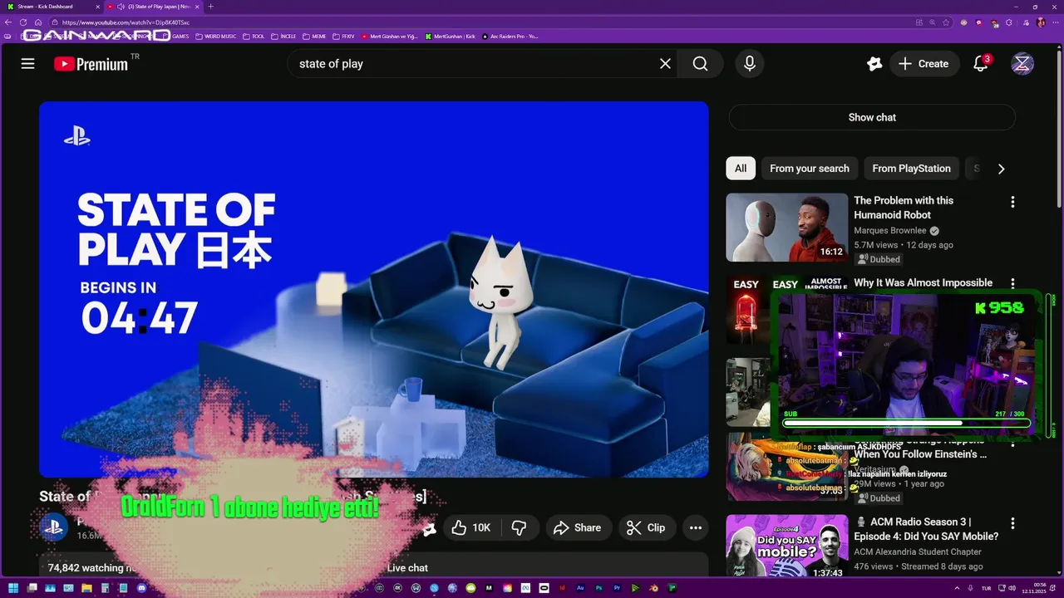The height and width of the screenshot is (598, 1064).
Task: Open Mert Günhan ve Yiğ... YouTube bookmark
Action: 389,37
